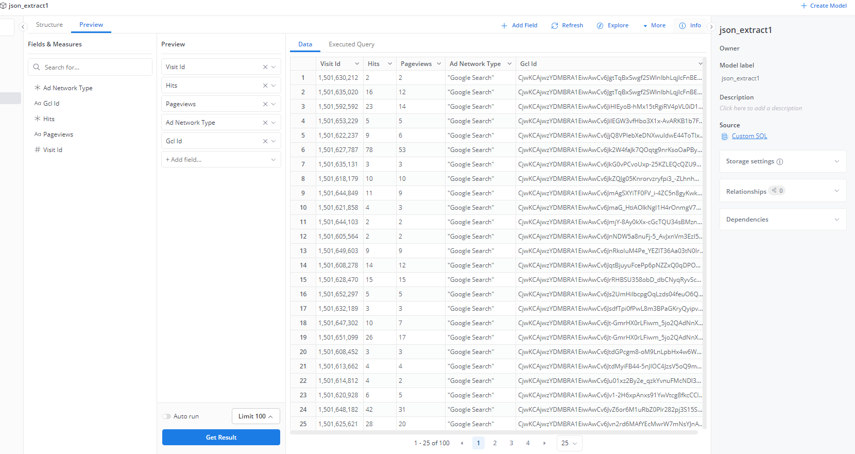855x454 pixels.
Task: Click the Search for fields input
Action: point(90,68)
